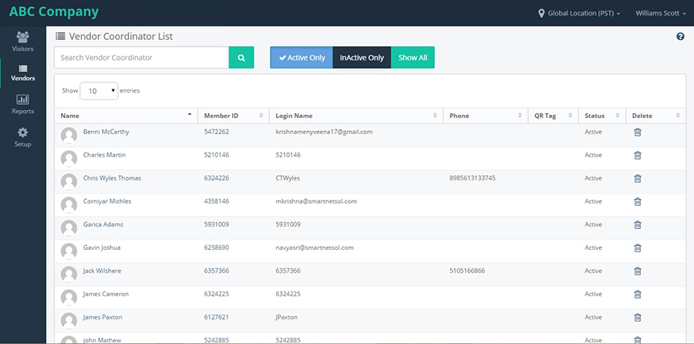Click James Paxton's avatar picture
This screenshot has width=694, height=344.
pyautogui.click(x=69, y=321)
